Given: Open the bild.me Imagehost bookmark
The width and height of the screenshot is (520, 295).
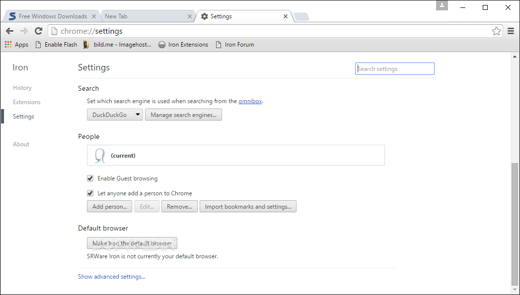Looking at the screenshot, I should [x=117, y=44].
